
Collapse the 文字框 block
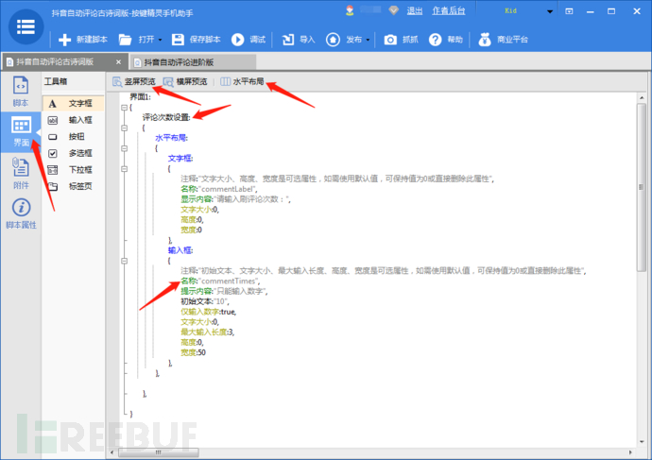click(124, 169)
